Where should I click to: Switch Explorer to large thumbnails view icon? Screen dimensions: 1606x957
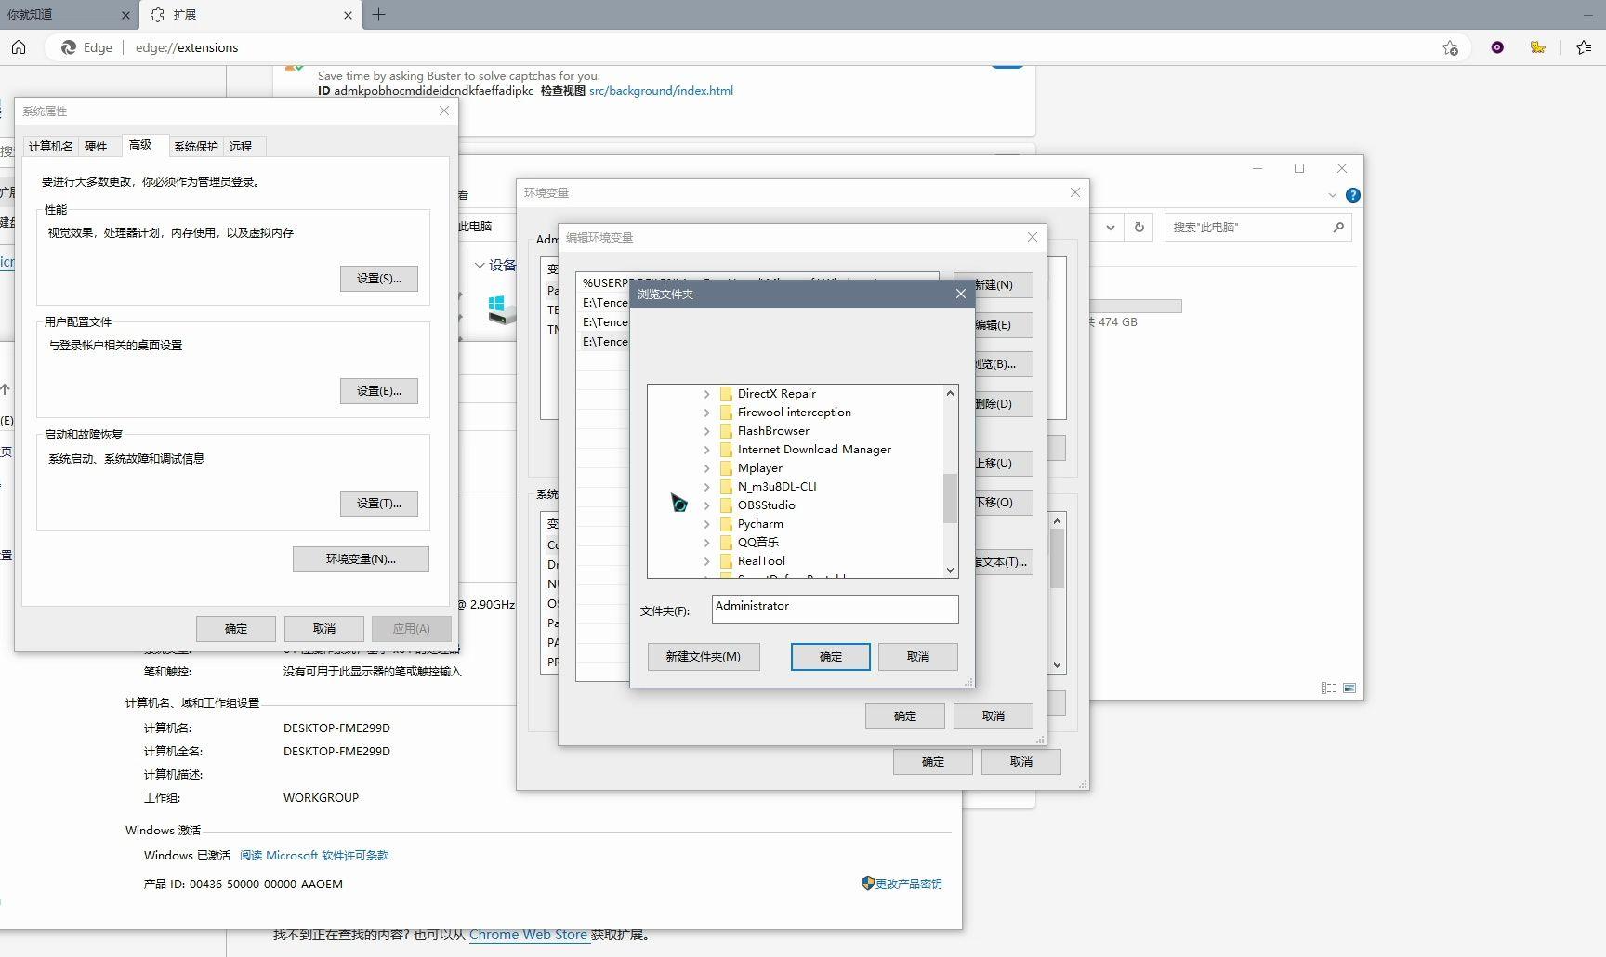point(1349,688)
